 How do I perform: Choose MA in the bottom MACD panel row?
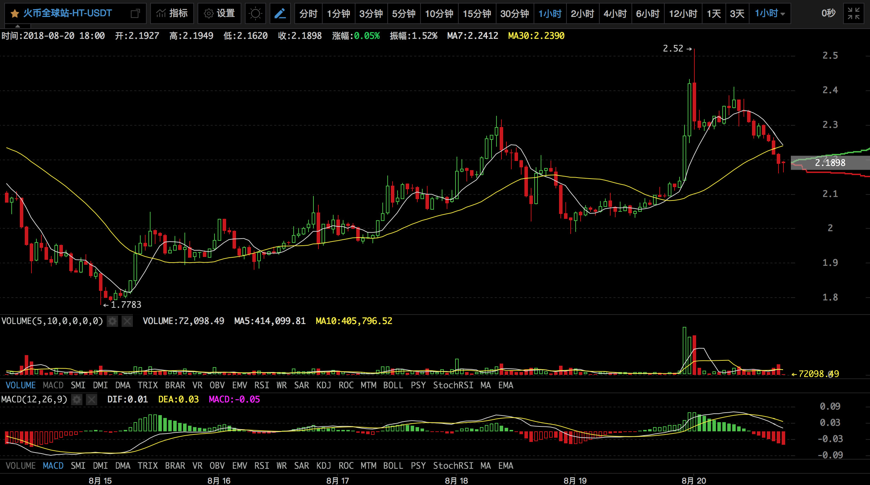486,466
